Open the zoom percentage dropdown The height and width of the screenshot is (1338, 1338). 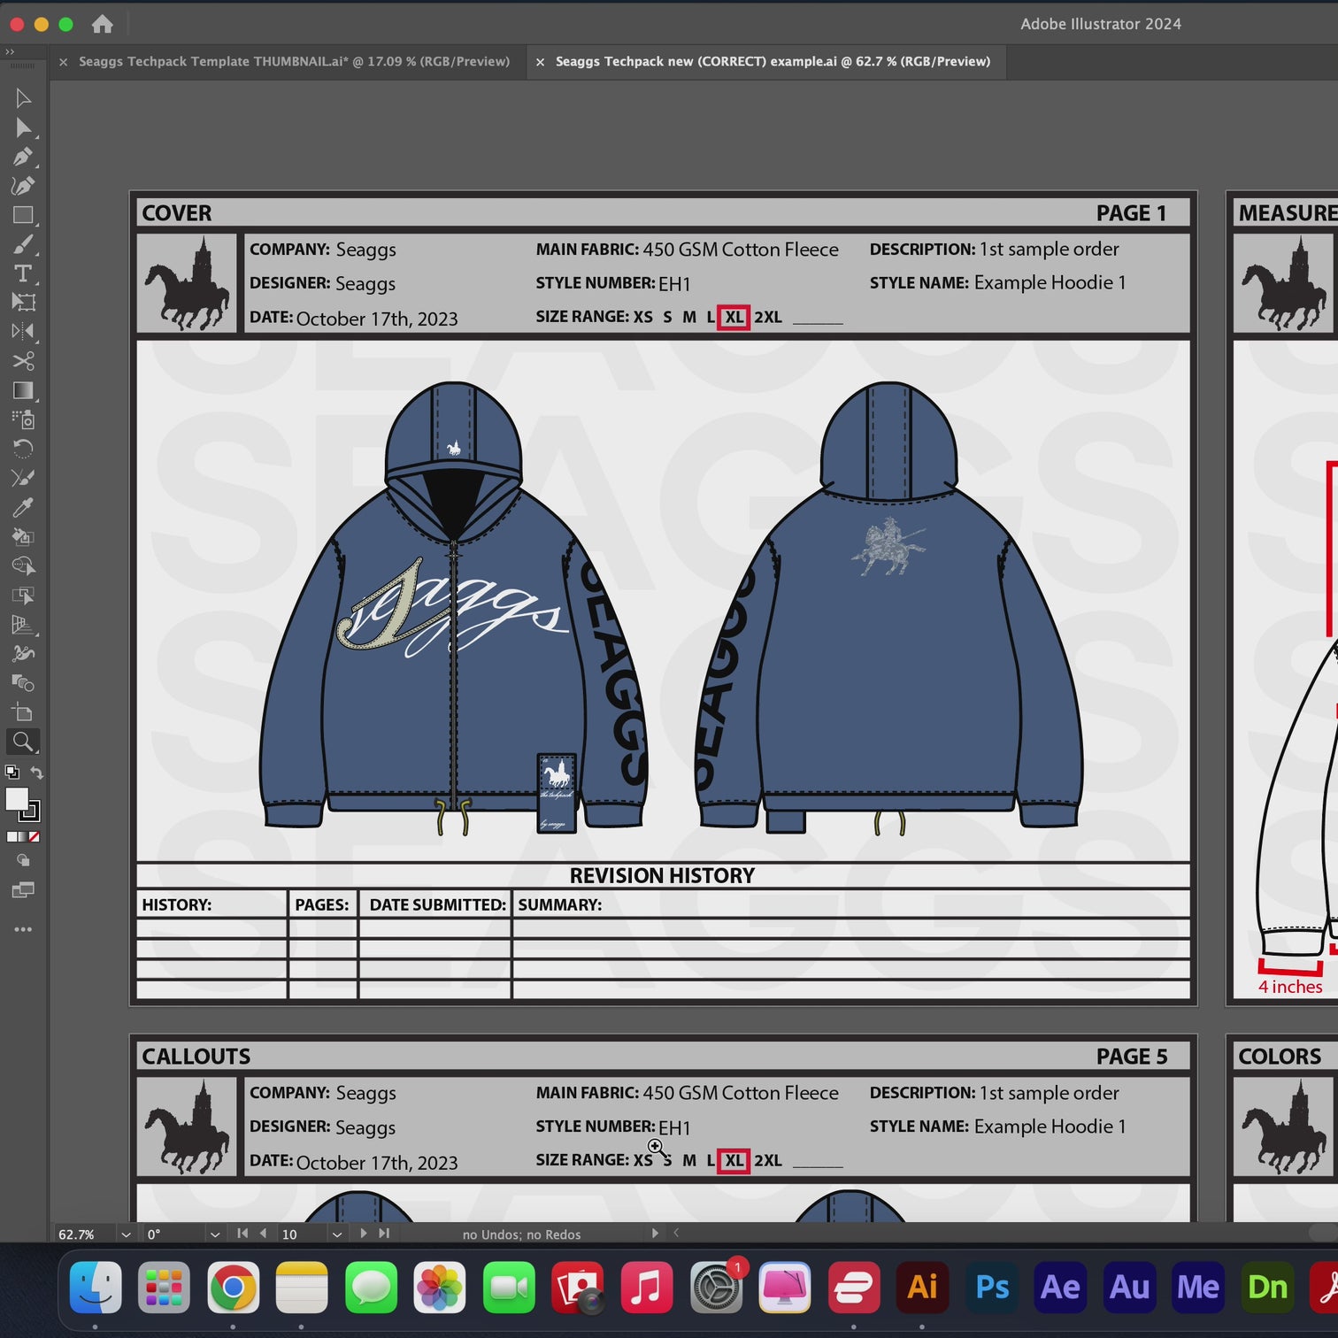(125, 1234)
